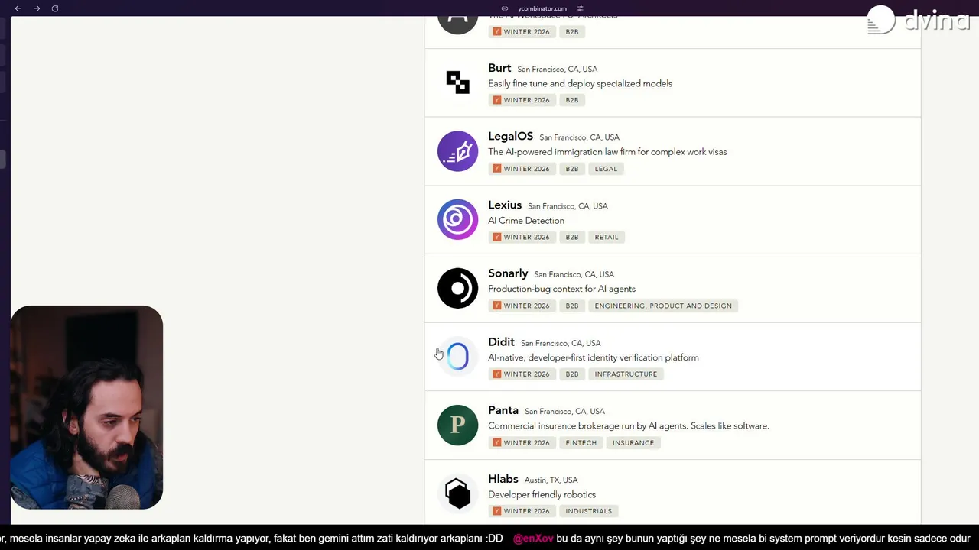Click the Legal tag on LegalOS
The image size is (979, 550).
pyautogui.click(x=606, y=169)
